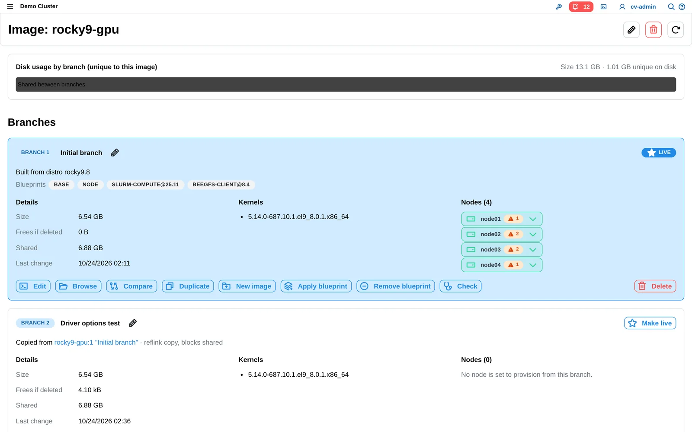Image resolution: width=692 pixels, height=432 pixels.
Task: Click Apply blueprint button
Action: (x=316, y=286)
